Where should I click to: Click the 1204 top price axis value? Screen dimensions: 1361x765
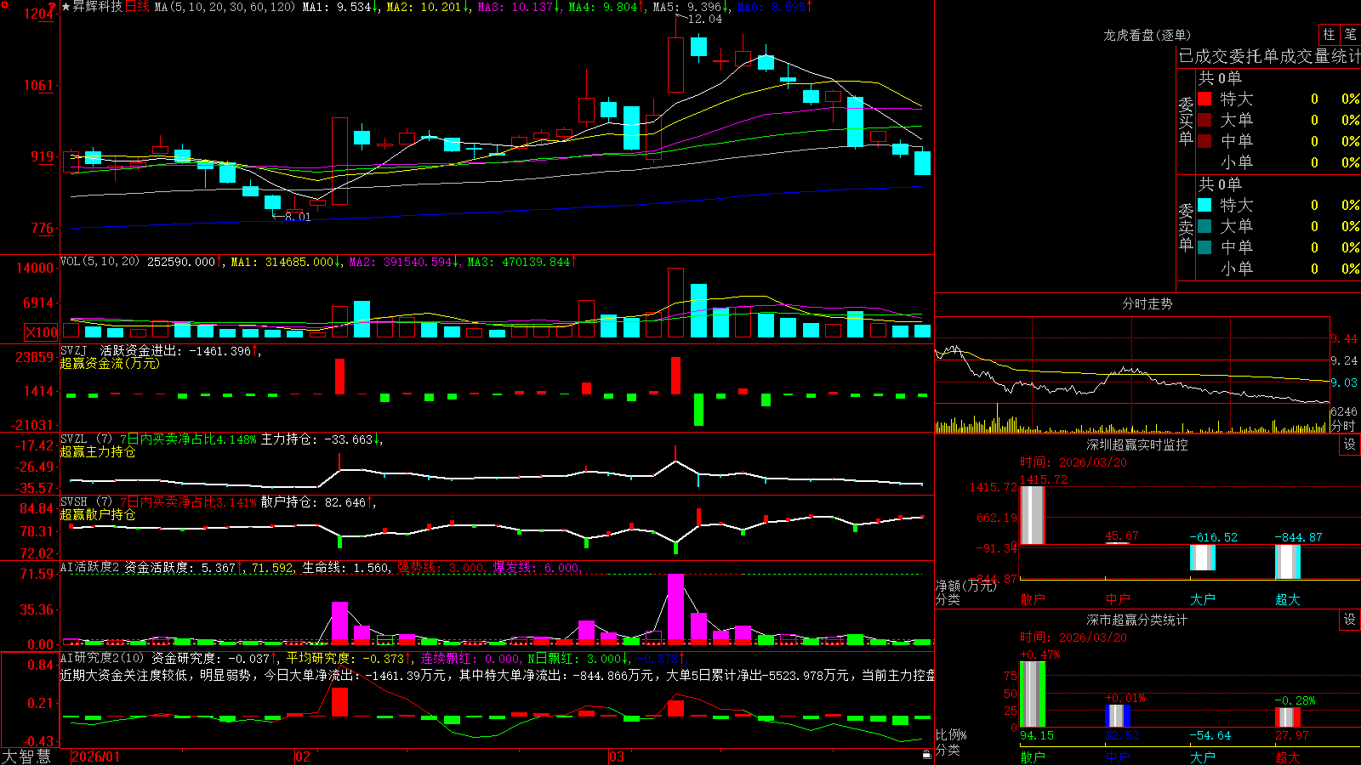40,14
